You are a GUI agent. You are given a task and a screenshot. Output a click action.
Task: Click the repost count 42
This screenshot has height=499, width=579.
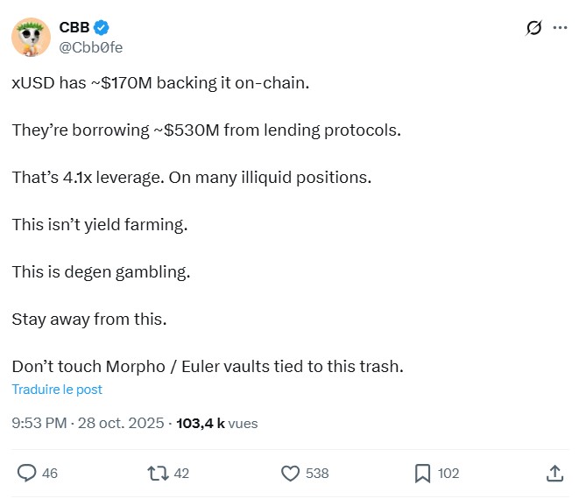point(181,473)
